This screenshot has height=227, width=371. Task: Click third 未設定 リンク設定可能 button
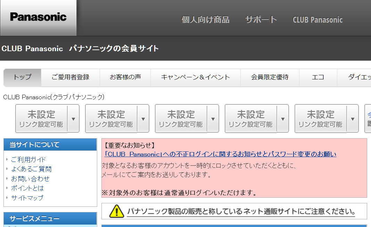coord(181,119)
